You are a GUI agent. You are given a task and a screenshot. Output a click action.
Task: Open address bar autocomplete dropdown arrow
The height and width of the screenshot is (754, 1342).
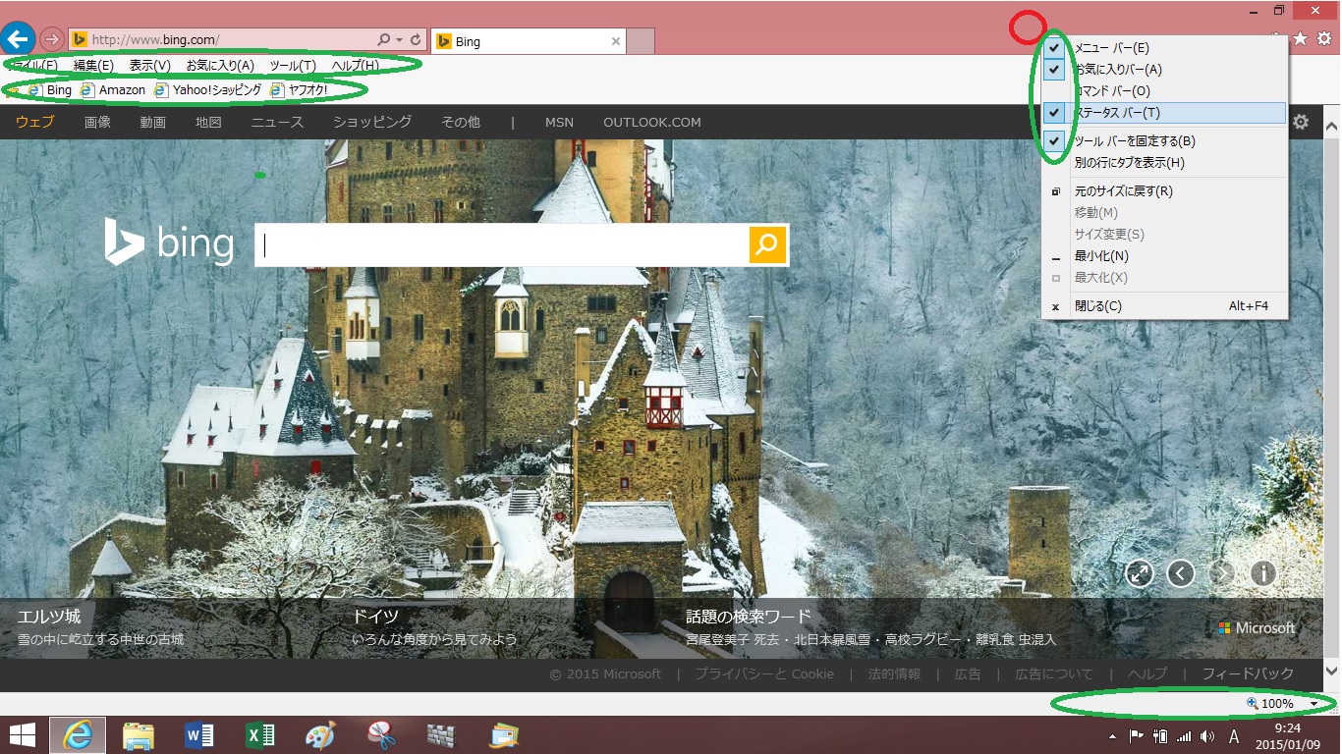pyautogui.click(x=400, y=40)
